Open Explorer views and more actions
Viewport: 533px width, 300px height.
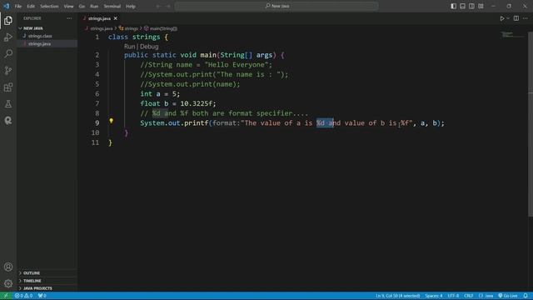coord(69,18)
